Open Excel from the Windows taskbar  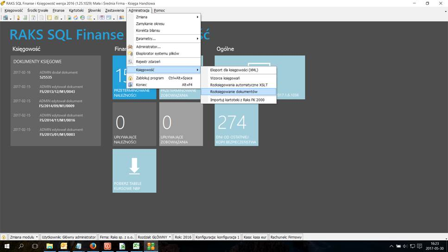click(x=137, y=246)
